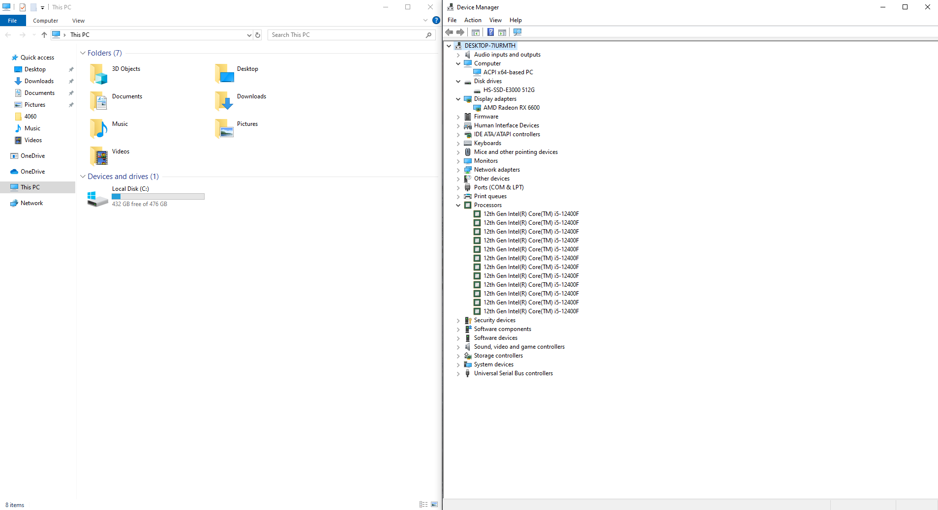
Task: Expand the Network adapters category
Action: pyautogui.click(x=458, y=170)
